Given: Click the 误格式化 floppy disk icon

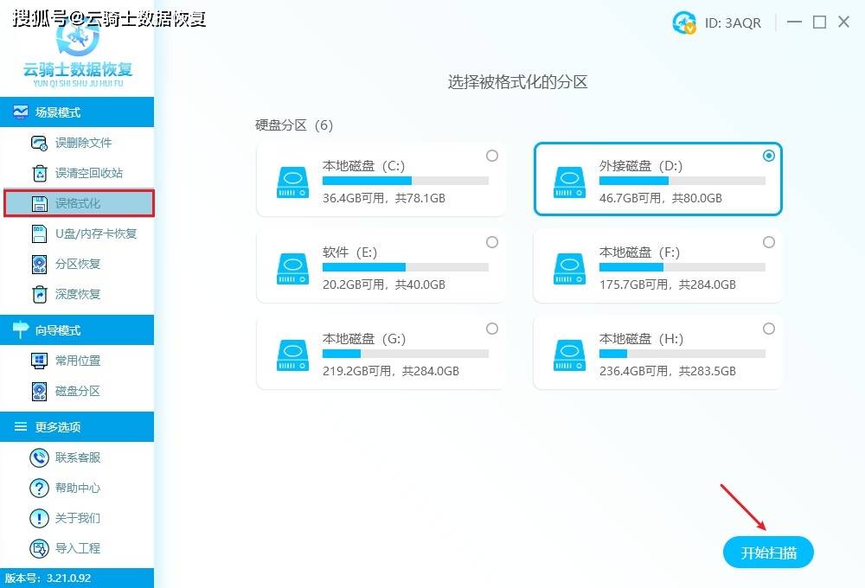Looking at the screenshot, I should (x=39, y=203).
